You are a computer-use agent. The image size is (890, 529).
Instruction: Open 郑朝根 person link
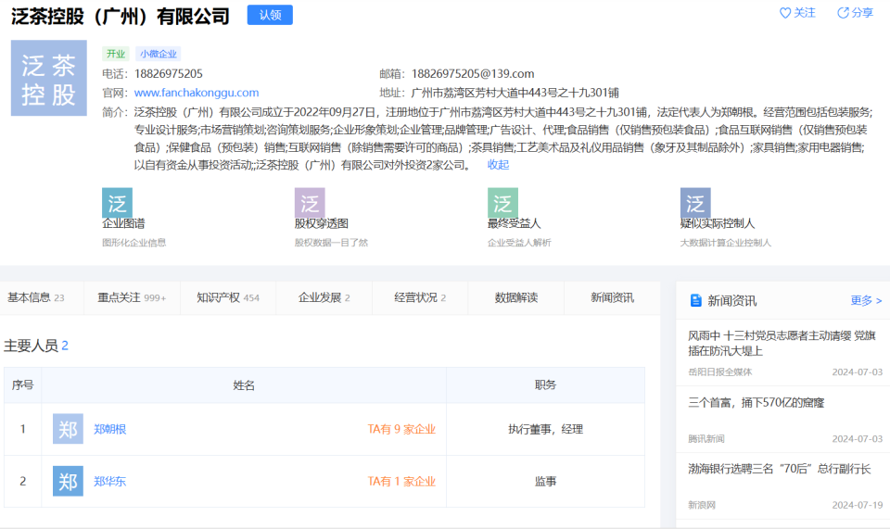tap(109, 429)
